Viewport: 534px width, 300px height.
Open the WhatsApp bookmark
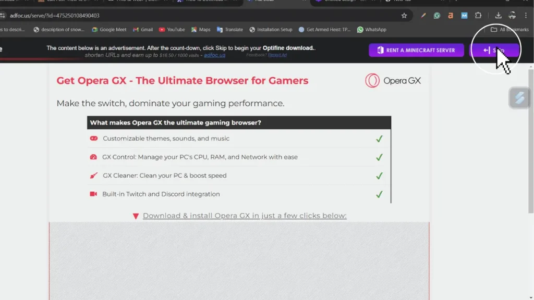[x=371, y=30]
